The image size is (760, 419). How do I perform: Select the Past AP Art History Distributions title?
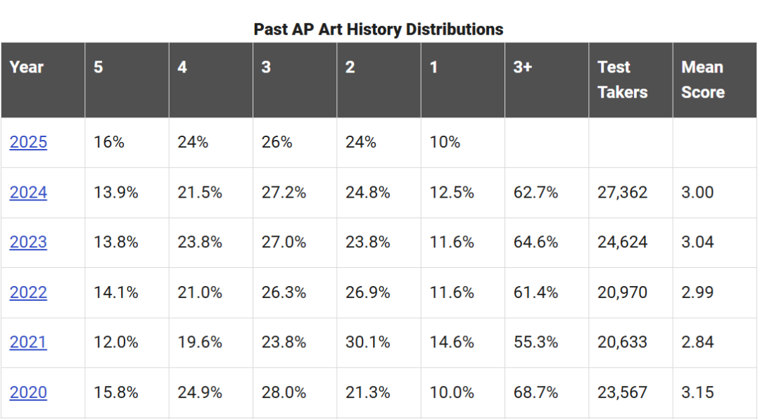pyautogui.click(x=379, y=29)
